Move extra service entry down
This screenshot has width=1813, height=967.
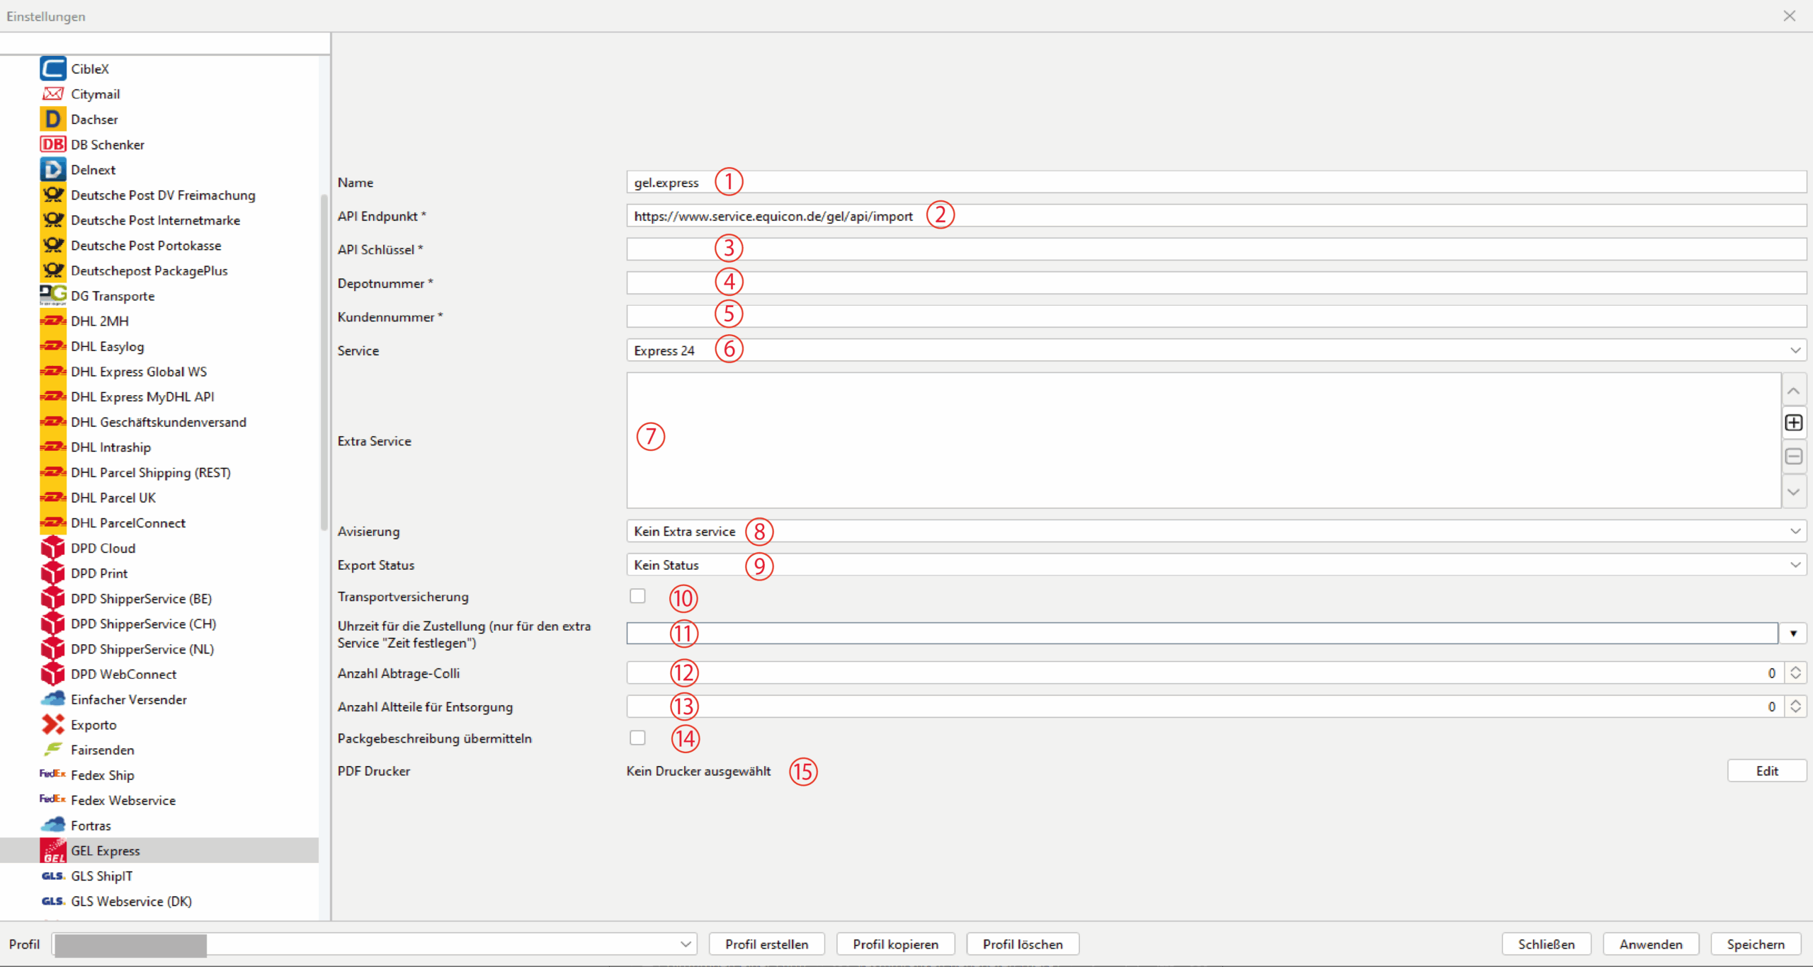coord(1794,491)
